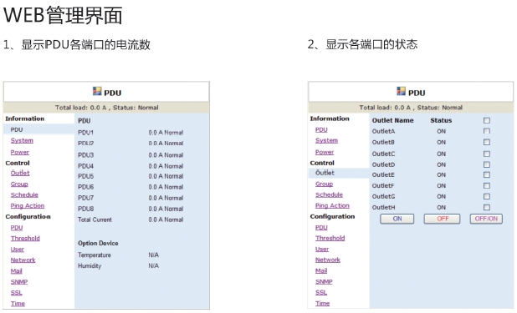Click Outlet Name column header
Image resolution: width=517 pixels, height=313 pixels.
[392, 120]
